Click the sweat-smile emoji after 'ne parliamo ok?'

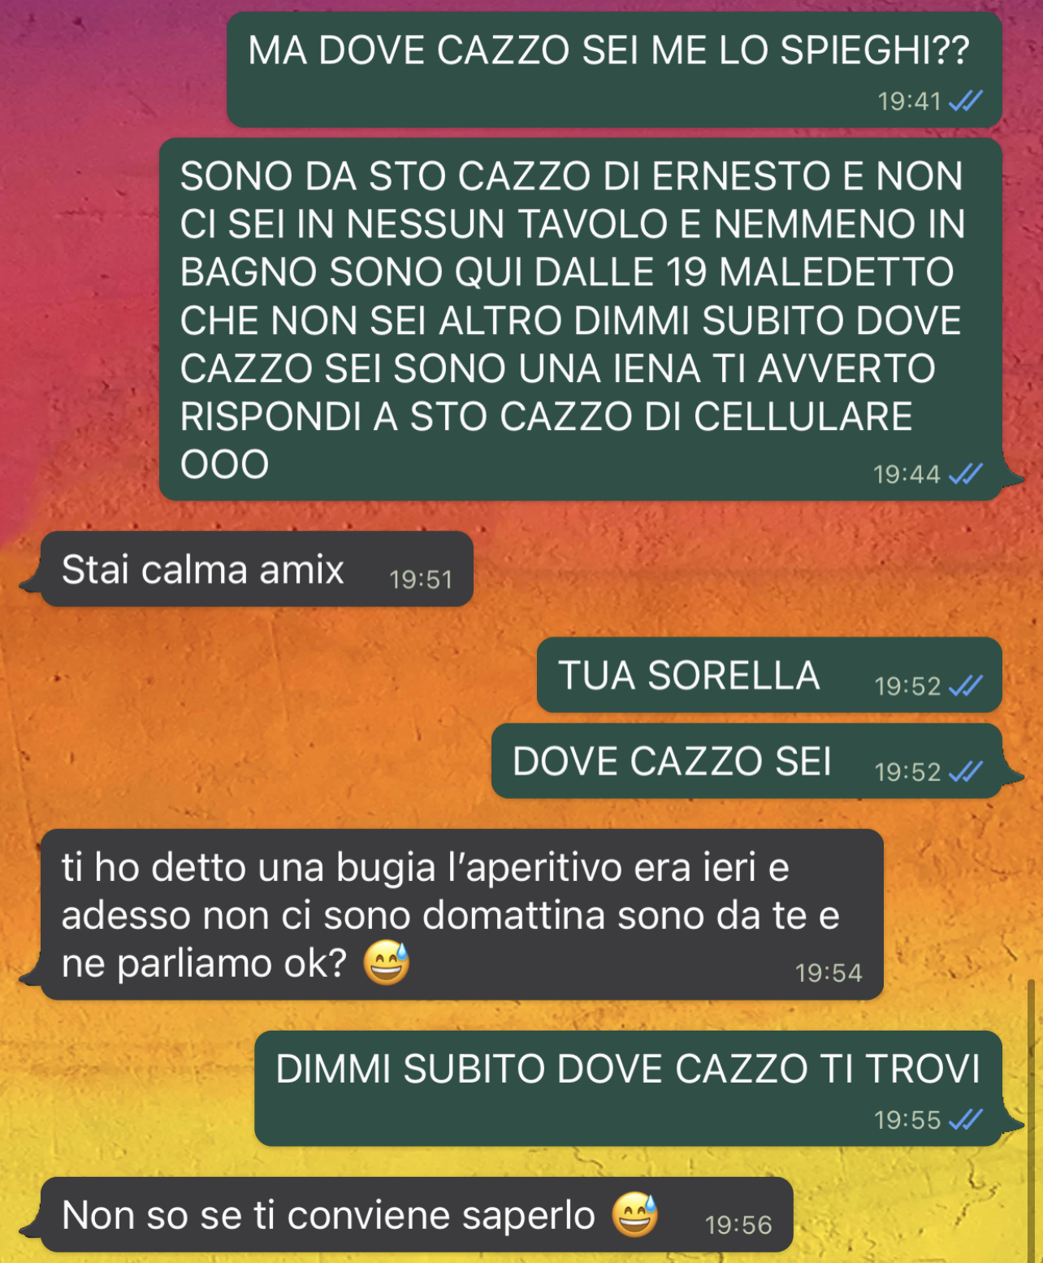(386, 962)
